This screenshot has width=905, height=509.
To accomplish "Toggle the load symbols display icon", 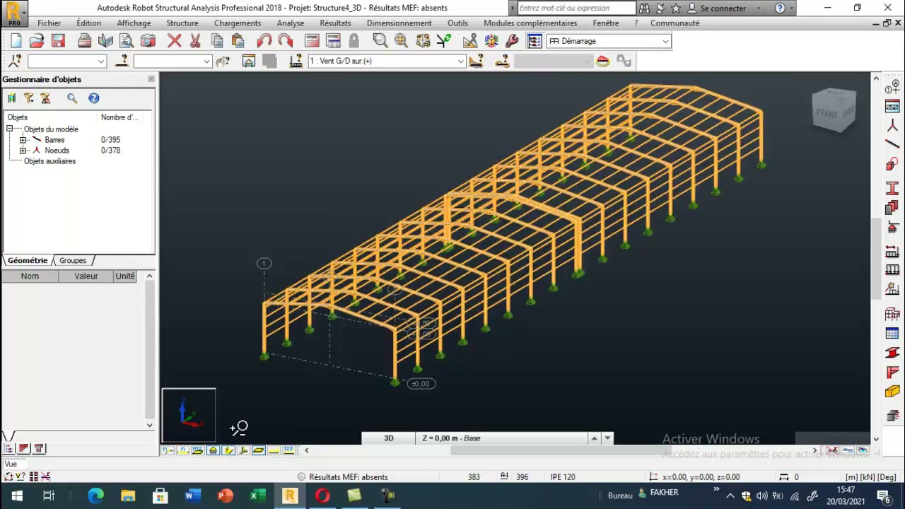I will pos(274,450).
